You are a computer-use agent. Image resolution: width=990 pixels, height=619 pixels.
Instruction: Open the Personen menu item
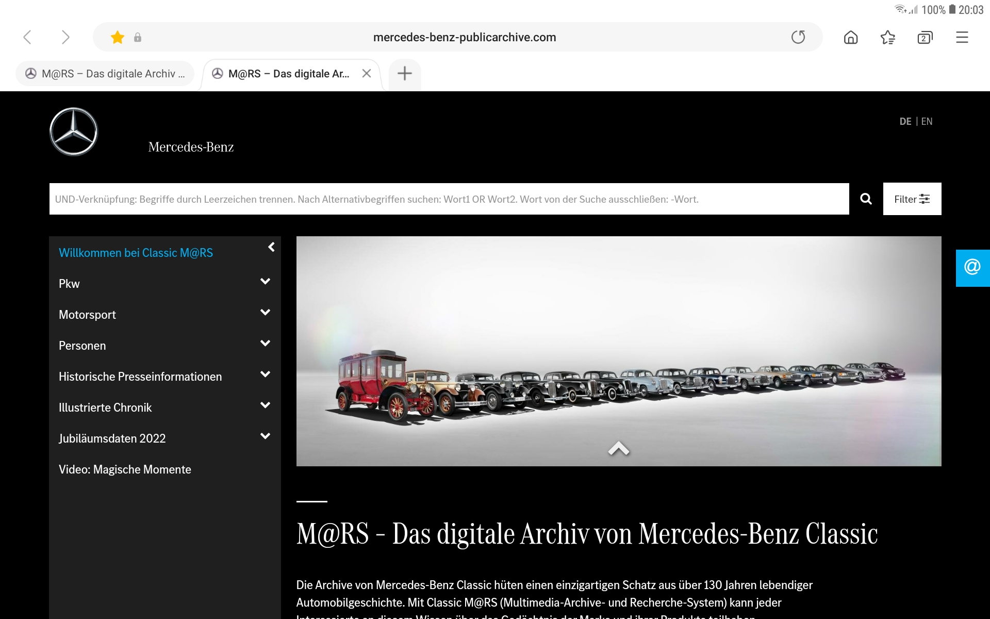(82, 346)
